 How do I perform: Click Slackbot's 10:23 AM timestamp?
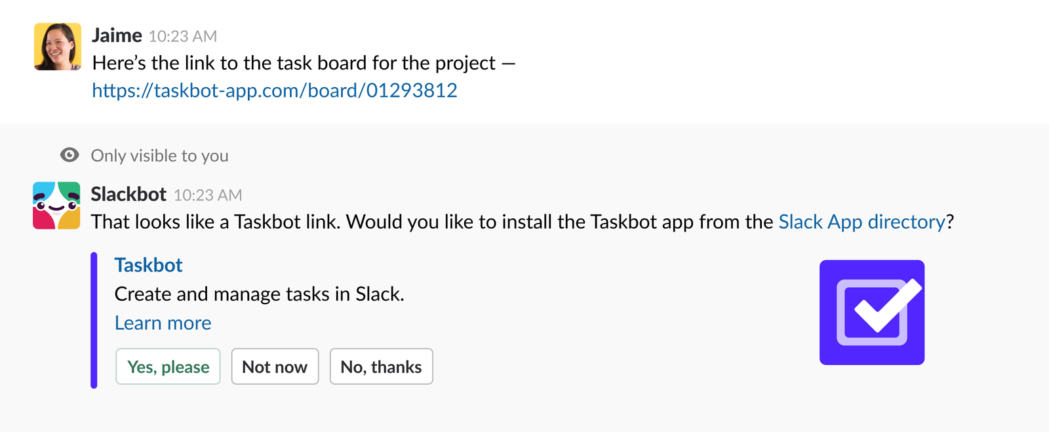pyautogui.click(x=208, y=194)
